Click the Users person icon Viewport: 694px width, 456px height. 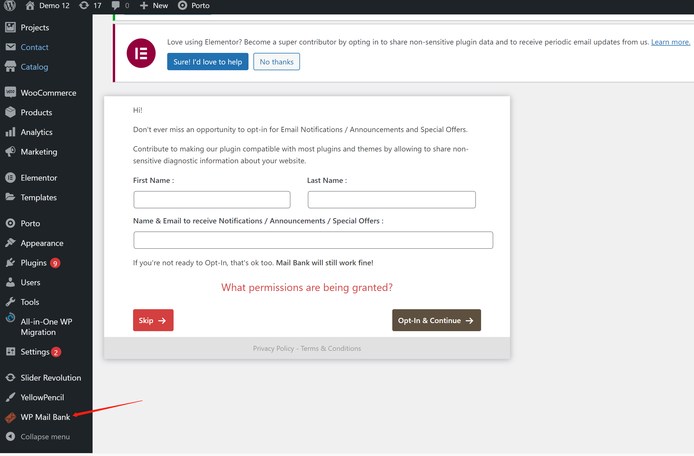tap(10, 282)
